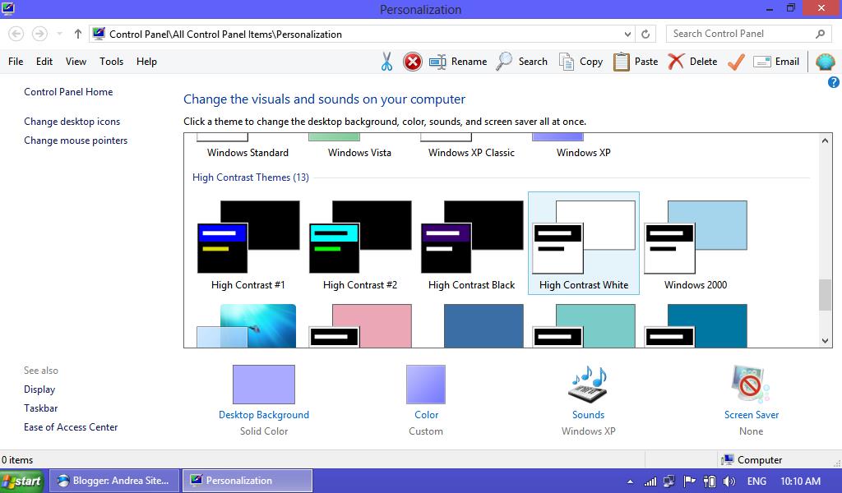This screenshot has width=842, height=493.
Task: Open Control Panel Home link
Action: coord(68,92)
